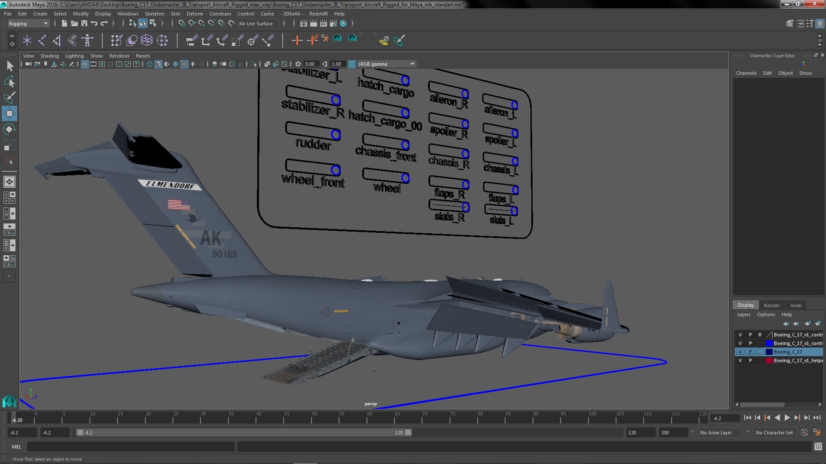Open the Deform menu
The height and width of the screenshot is (464, 826).
(194, 14)
